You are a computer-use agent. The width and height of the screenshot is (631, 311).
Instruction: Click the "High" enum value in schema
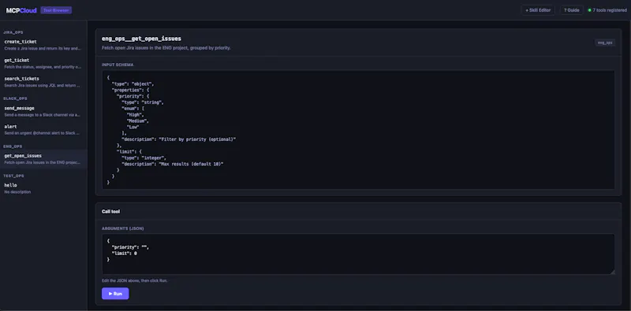[x=135, y=114]
